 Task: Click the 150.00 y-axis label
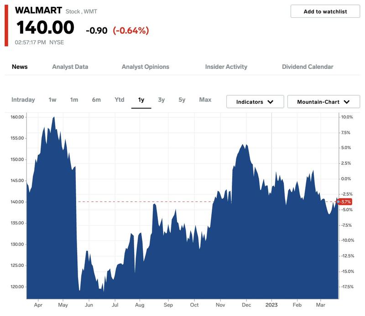point(17,159)
